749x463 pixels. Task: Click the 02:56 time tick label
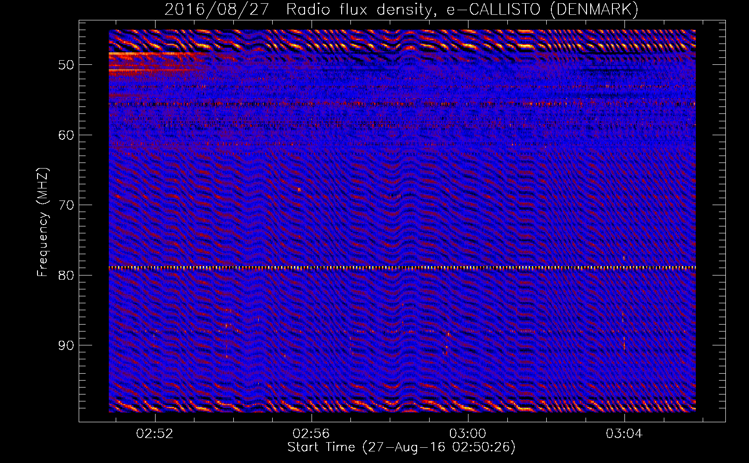(x=311, y=433)
